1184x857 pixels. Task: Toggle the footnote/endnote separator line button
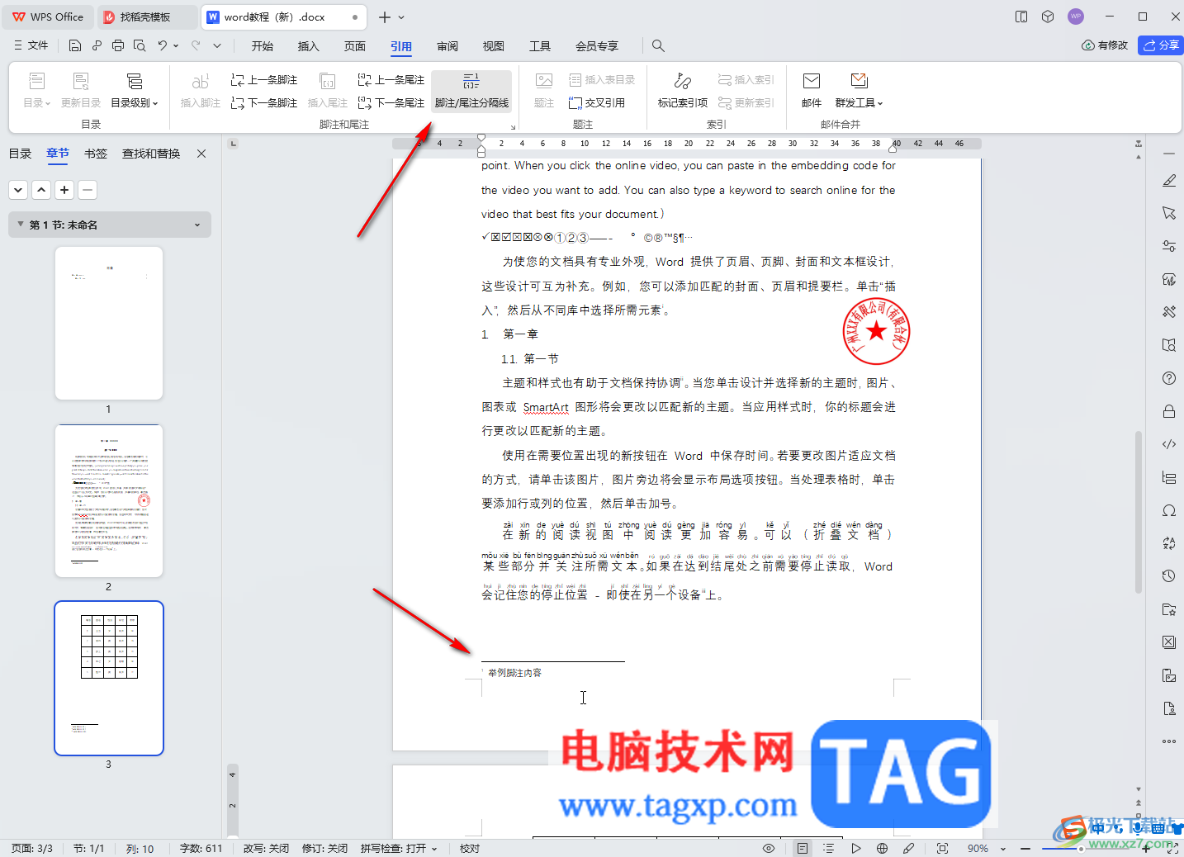471,91
